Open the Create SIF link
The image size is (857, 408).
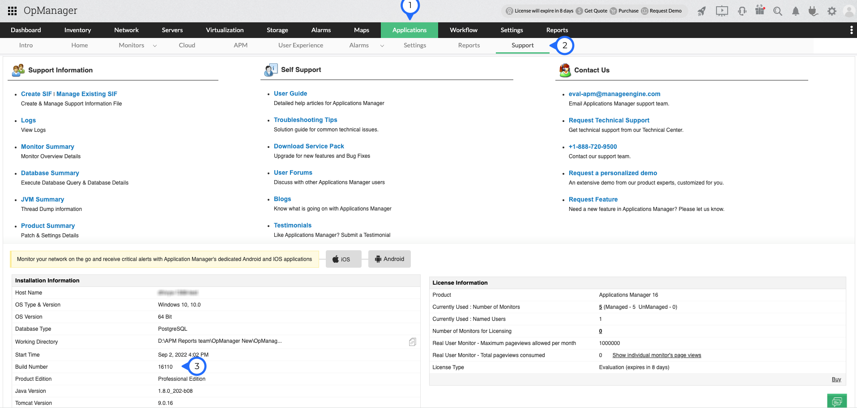pos(36,94)
